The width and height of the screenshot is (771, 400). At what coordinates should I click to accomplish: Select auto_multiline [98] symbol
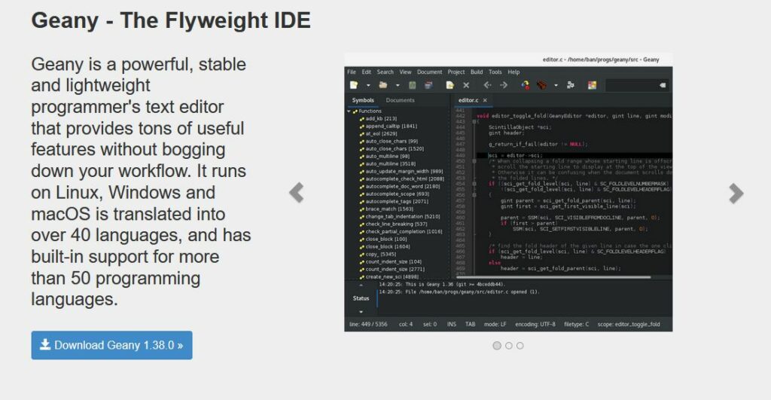click(x=388, y=156)
